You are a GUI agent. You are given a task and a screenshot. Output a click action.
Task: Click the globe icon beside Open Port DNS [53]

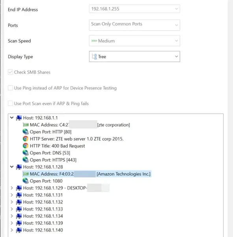(x=26, y=153)
